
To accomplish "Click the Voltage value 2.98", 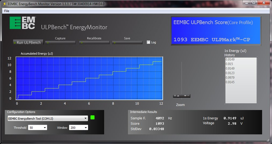I will click(x=232, y=123).
